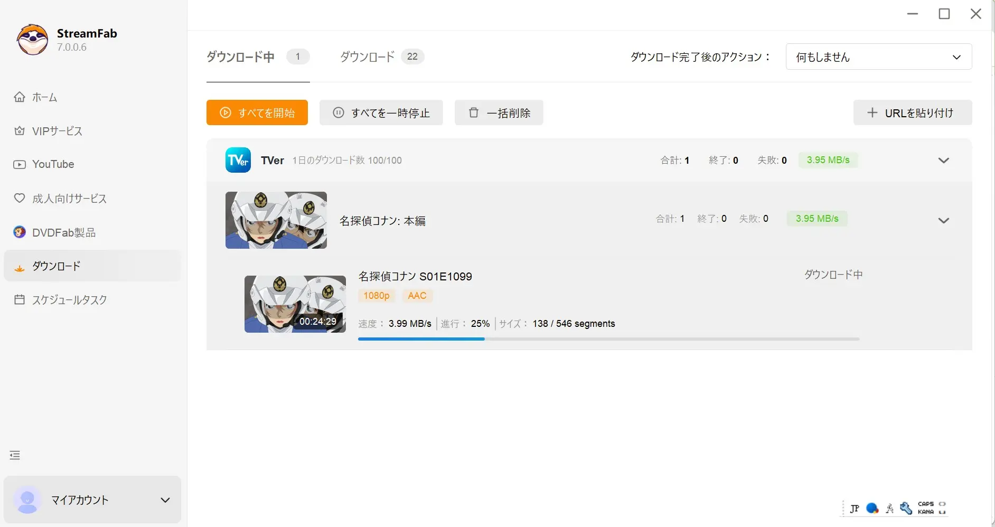Click the S01E1099 episode thumbnail

pyautogui.click(x=295, y=304)
